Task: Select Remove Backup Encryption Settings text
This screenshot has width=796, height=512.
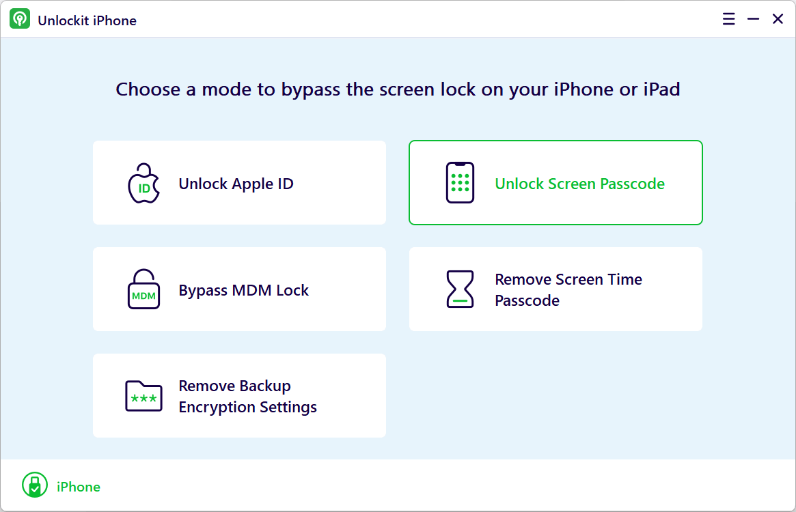Action: coord(247,396)
